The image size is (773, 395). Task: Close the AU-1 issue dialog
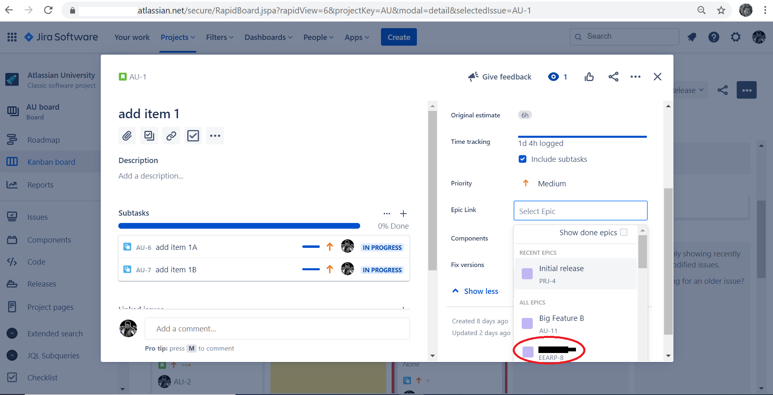click(x=658, y=77)
